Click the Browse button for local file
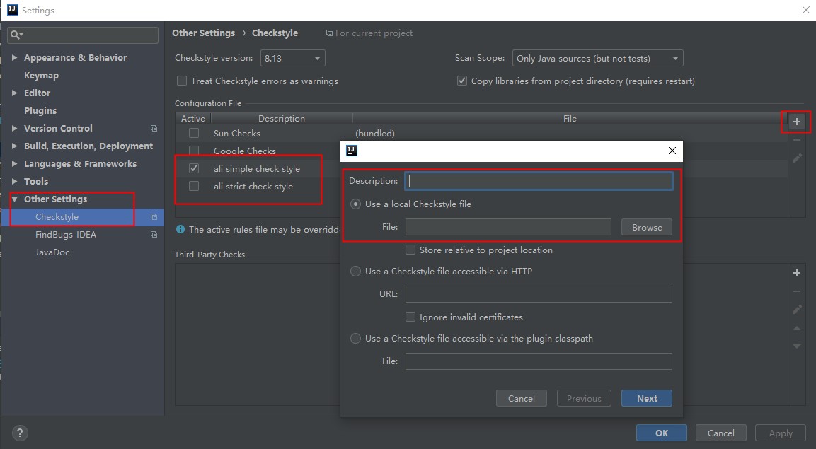The height and width of the screenshot is (449, 816). 646,227
